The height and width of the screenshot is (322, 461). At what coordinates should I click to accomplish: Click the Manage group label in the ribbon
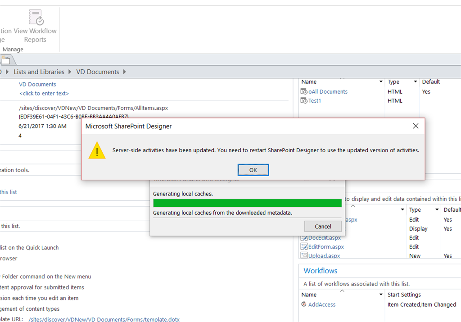click(x=13, y=50)
